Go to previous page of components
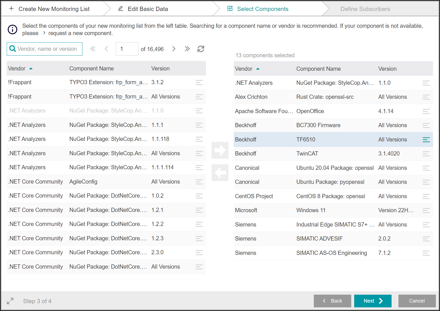This screenshot has width=440, height=311. pos(106,49)
